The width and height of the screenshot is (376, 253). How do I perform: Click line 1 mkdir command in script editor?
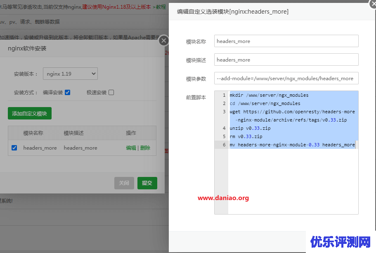point(269,95)
